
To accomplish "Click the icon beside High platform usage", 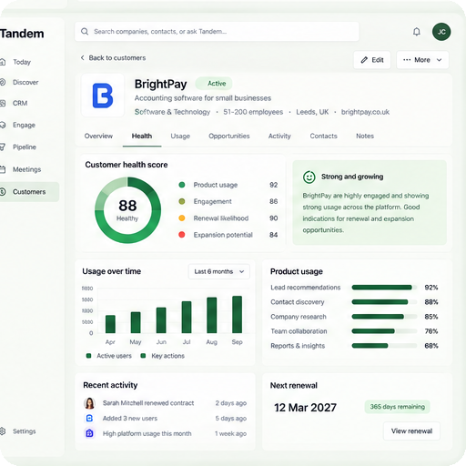I will [x=89, y=433].
